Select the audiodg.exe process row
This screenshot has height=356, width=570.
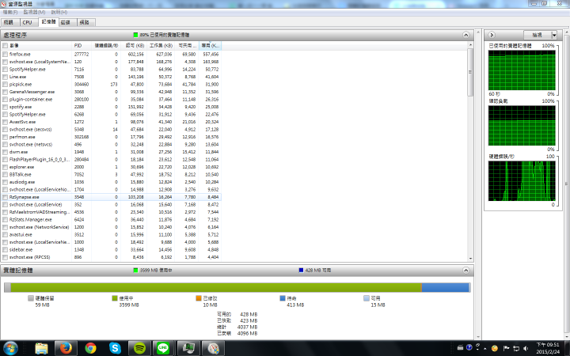(x=111, y=182)
